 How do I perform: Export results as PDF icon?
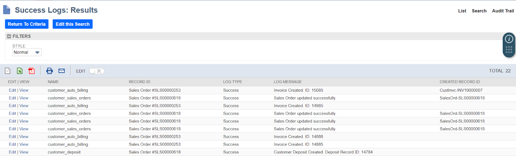32,71
